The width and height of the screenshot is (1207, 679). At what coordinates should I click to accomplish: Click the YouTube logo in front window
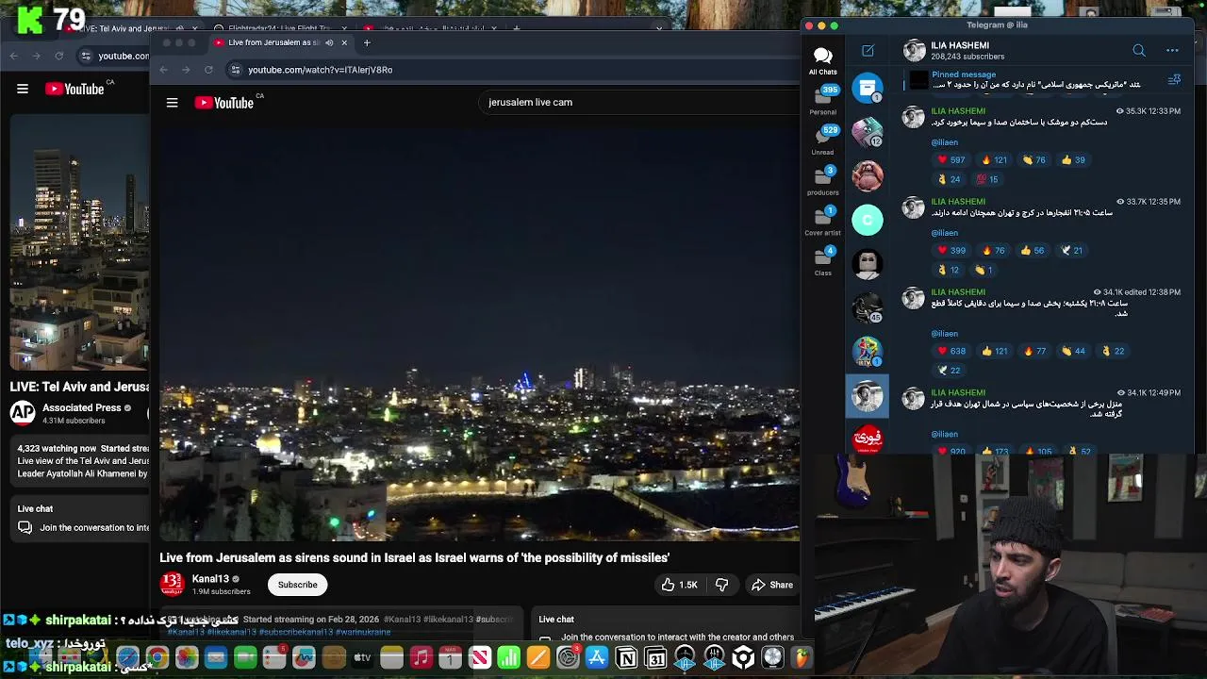tap(224, 102)
